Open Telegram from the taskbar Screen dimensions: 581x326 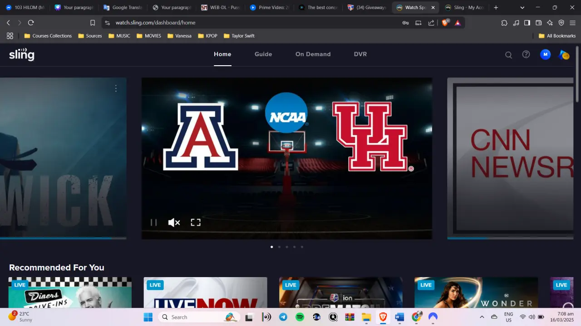click(283, 317)
